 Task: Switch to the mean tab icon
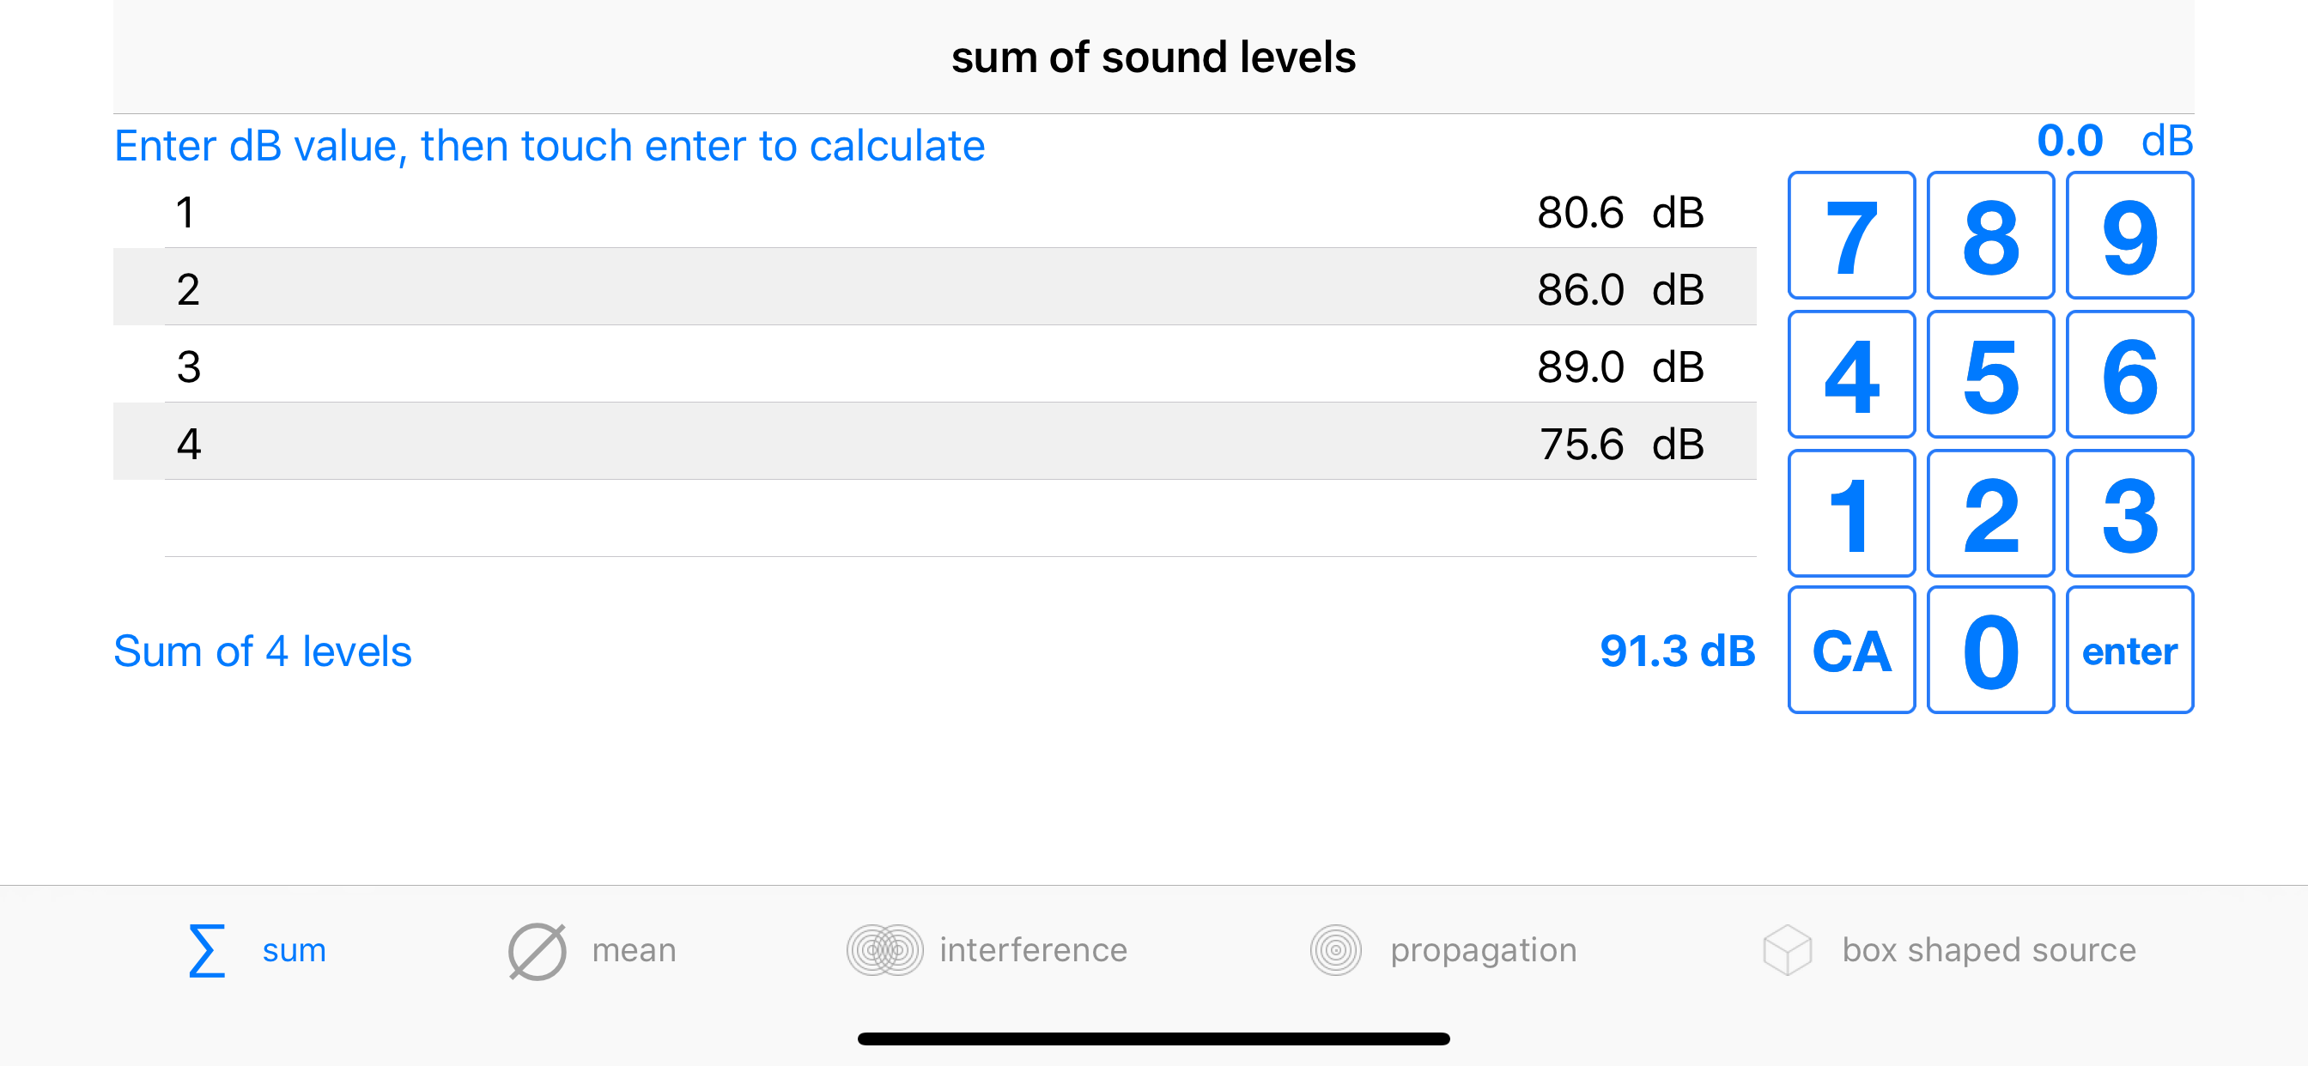[537, 950]
